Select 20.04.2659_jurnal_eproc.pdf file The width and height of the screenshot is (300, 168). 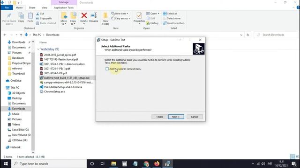click(x=60, y=55)
